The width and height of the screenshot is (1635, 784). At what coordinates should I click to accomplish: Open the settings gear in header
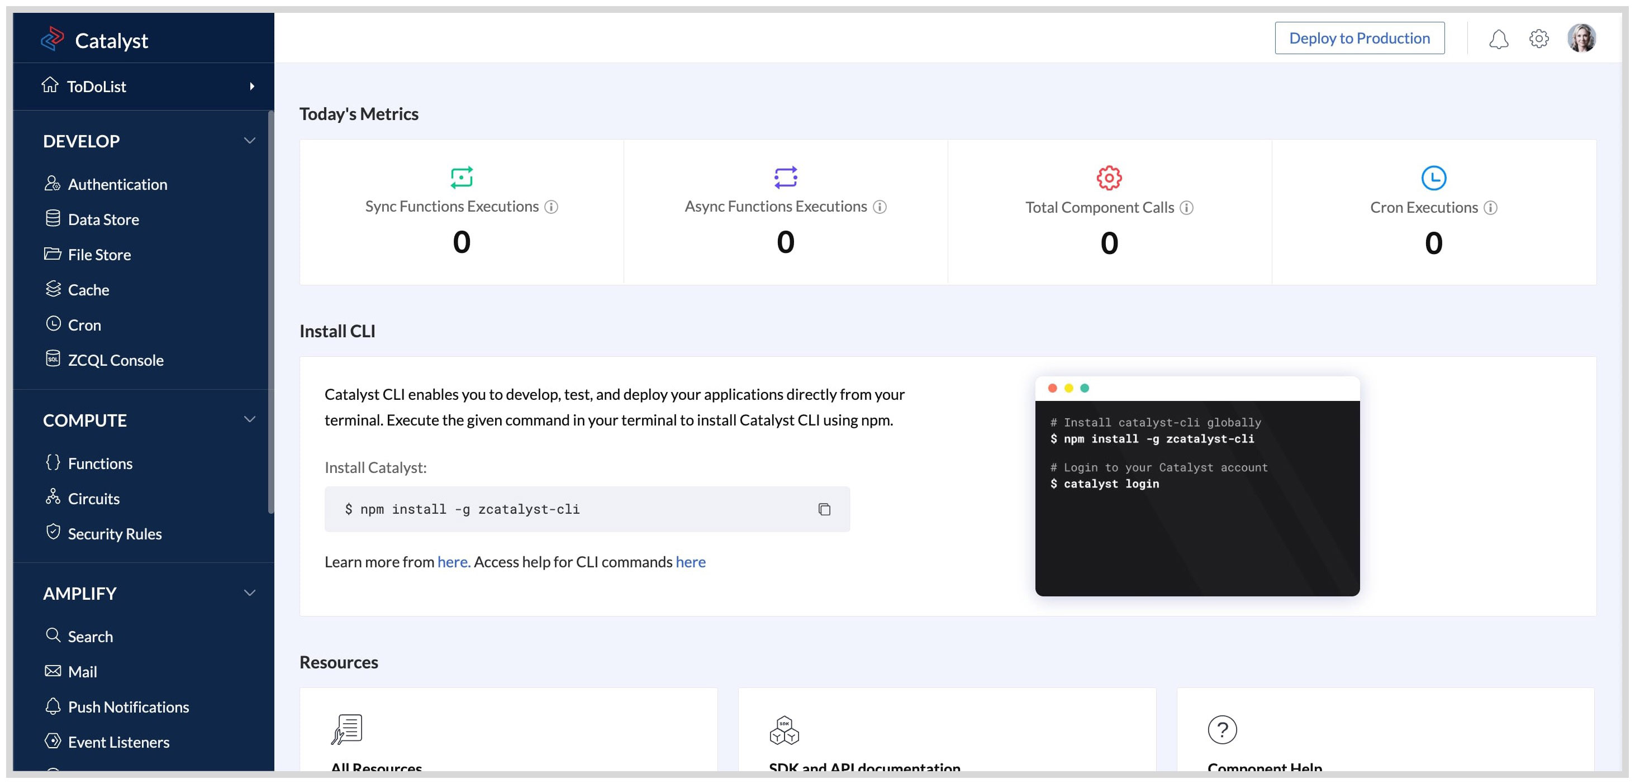(1538, 39)
